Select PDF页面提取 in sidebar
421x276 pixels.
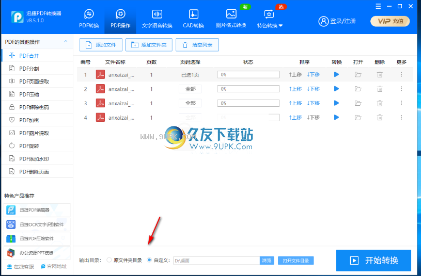pos(37,82)
